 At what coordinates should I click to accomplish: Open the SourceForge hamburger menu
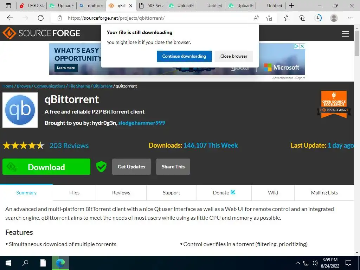point(345,33)
